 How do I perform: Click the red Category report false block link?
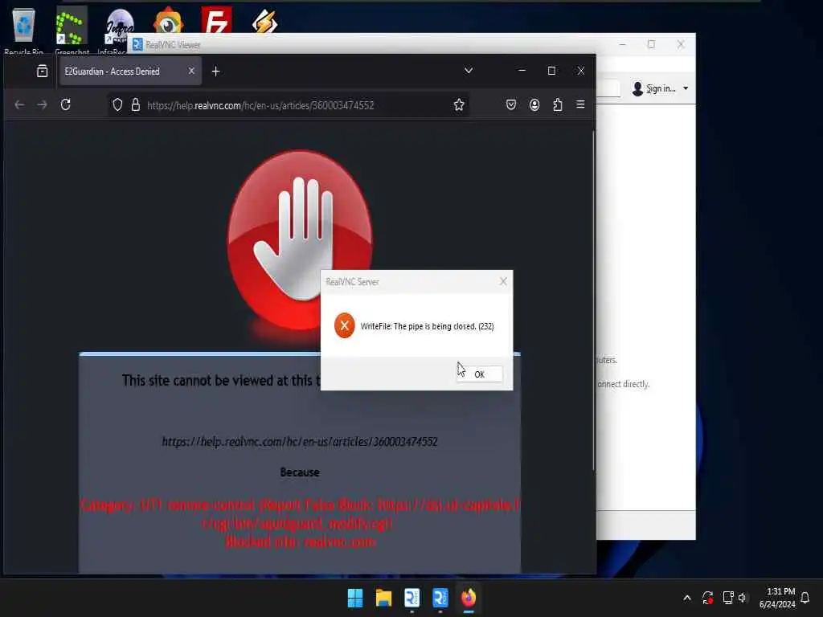tap(300, 513)
